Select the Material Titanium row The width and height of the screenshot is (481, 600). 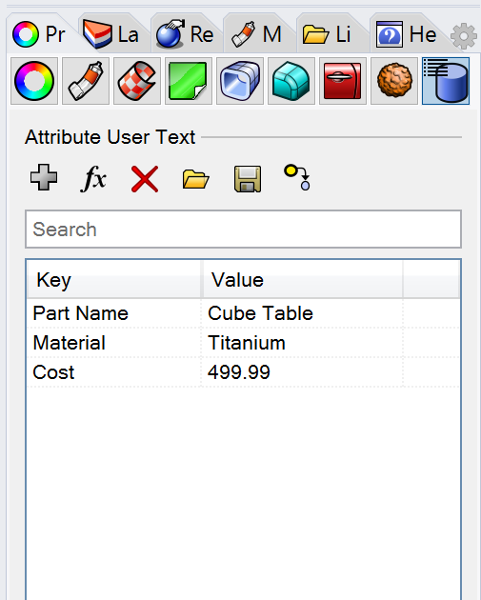(244, 343)
